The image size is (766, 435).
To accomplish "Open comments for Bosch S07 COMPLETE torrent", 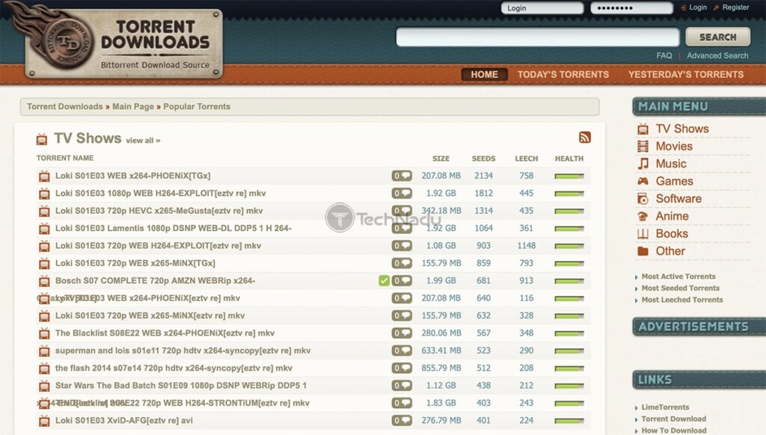I will pyautogui.click(x=402, y=281).
